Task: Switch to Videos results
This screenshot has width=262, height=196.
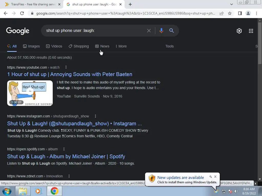Action: (x=54, y=46)
